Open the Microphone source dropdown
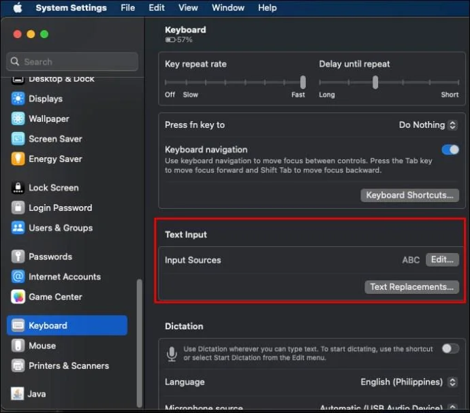 pyautogui.click(x=388, y=408)
